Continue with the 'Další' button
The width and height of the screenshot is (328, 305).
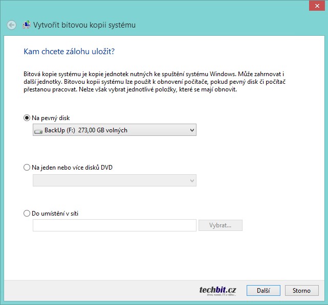click(x=263, y=290)
